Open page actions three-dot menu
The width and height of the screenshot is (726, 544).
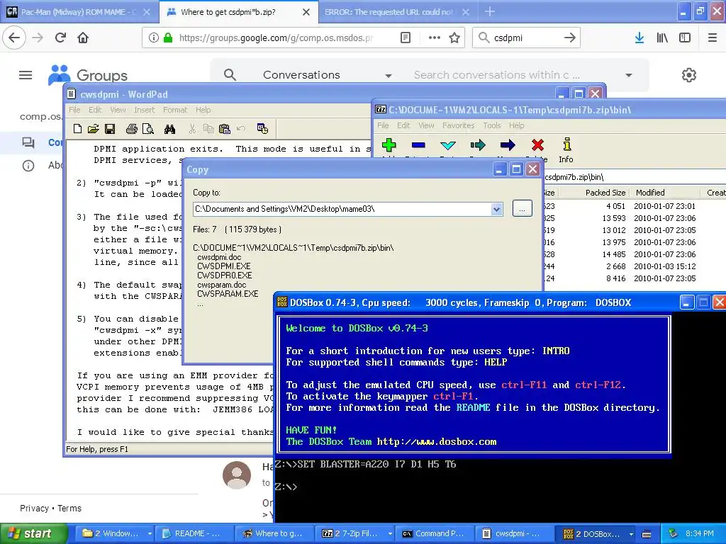pyautogui.click(x=435, y=38)
